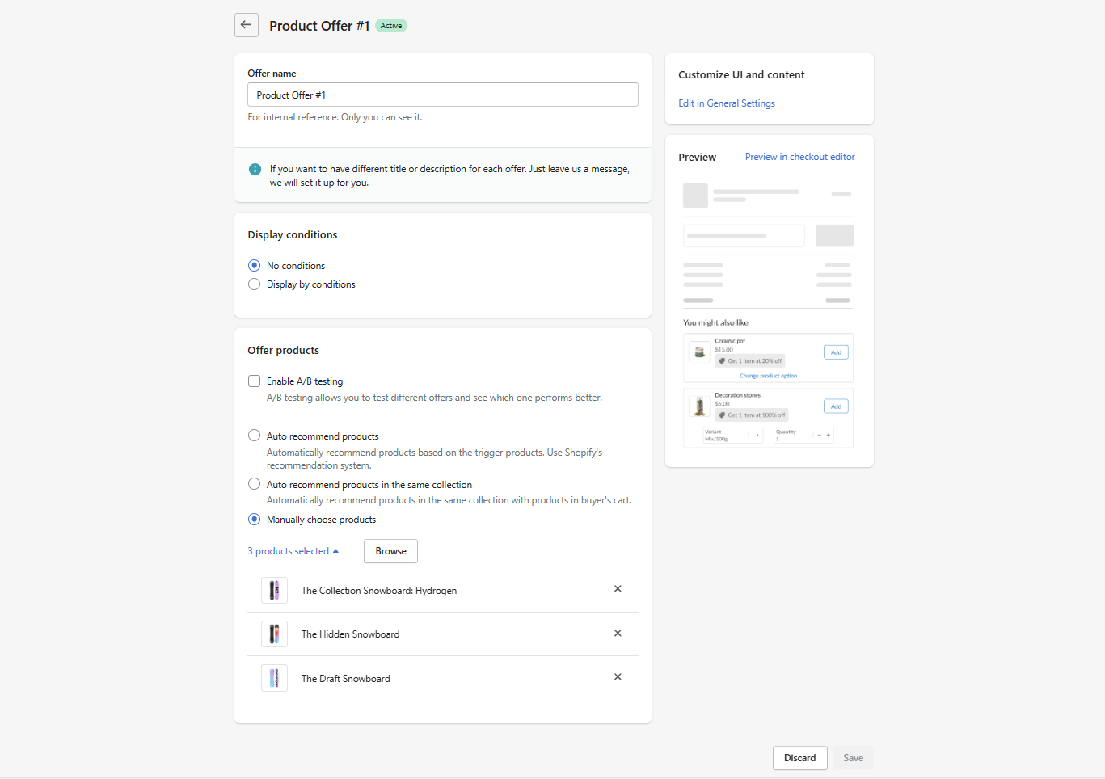Open Preview in checkout editor link
This screenshot has height=779, width=1105.
(800, 157)
